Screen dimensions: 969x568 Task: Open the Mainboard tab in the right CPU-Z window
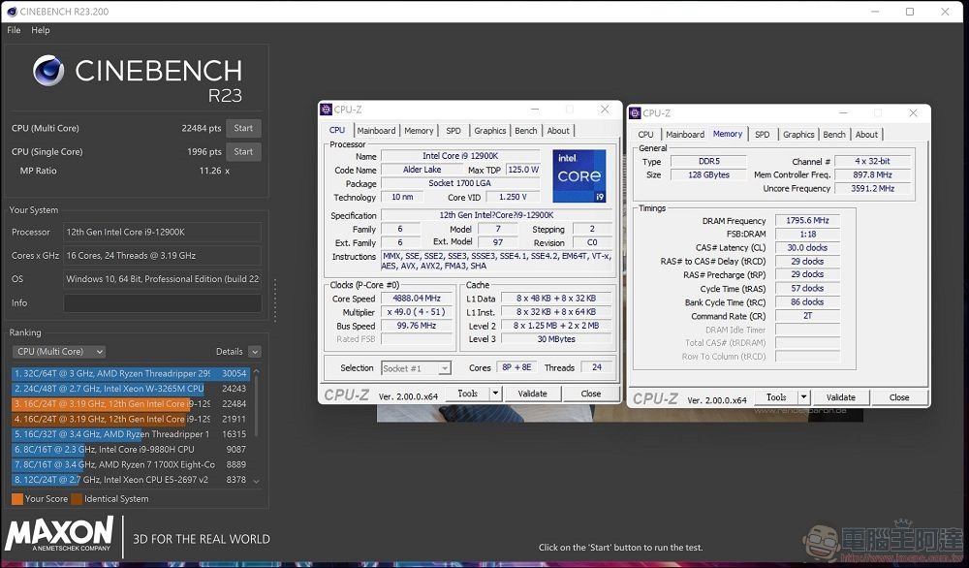click(x=683, y=134)
